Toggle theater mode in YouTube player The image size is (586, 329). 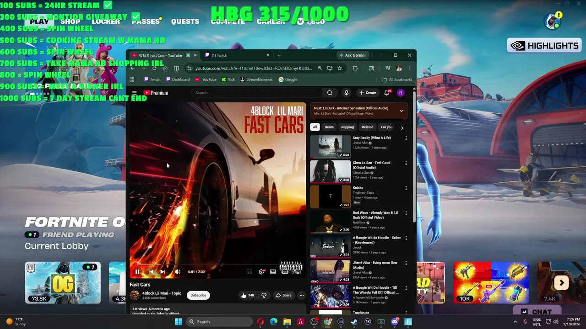[x=273, y=272]
